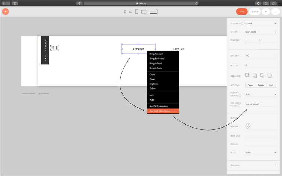Reload the page using the address bar icon

(x=196, y=3)
